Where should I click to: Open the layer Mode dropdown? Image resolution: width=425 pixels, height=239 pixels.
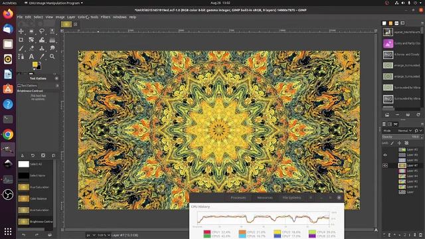click(404, 131)
